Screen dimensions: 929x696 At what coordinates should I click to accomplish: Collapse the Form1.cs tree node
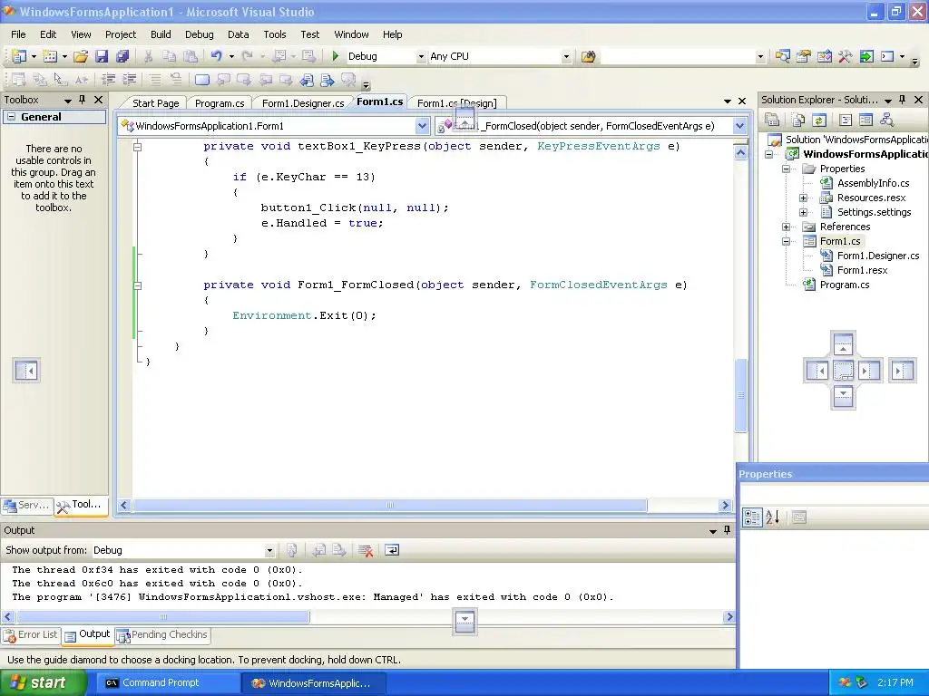[x=787, y=241]
